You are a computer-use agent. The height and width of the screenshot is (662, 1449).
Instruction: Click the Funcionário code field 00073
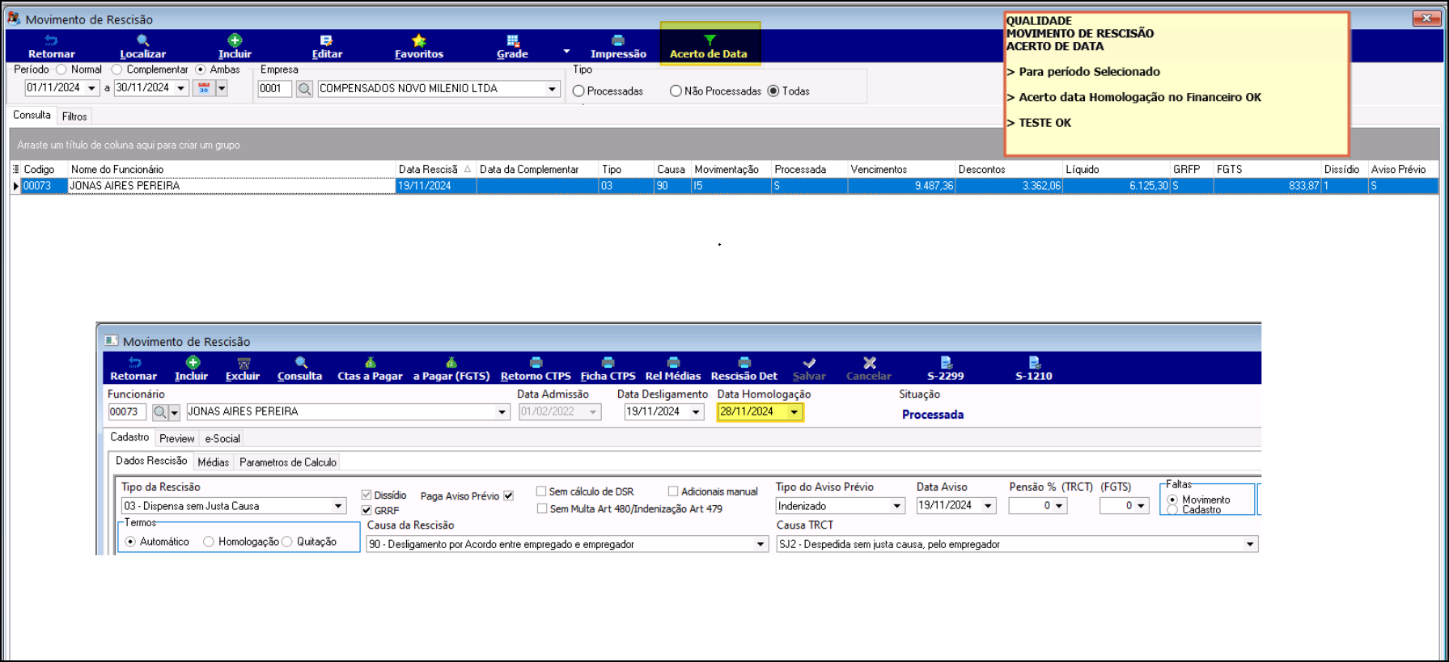(127, 412)
